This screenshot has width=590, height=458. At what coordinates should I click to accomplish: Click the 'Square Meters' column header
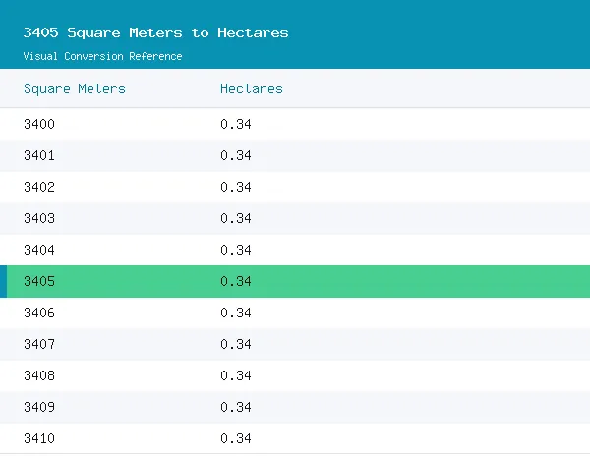75,89
